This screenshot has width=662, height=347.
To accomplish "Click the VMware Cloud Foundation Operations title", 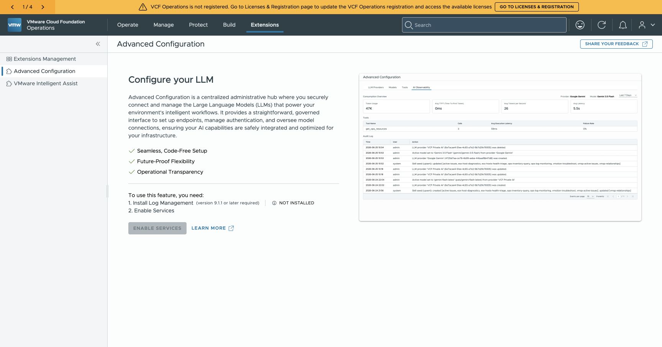I will [56, 25].
